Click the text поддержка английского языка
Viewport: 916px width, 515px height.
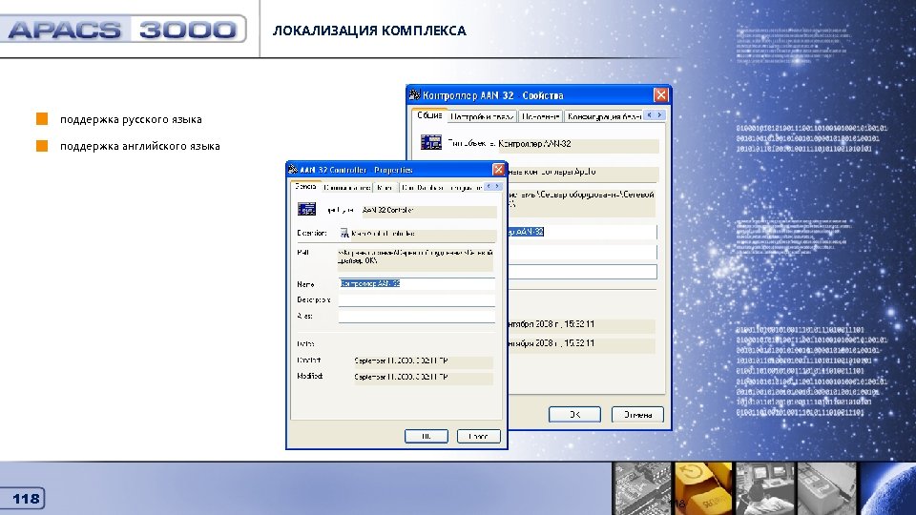click(140, 146)
